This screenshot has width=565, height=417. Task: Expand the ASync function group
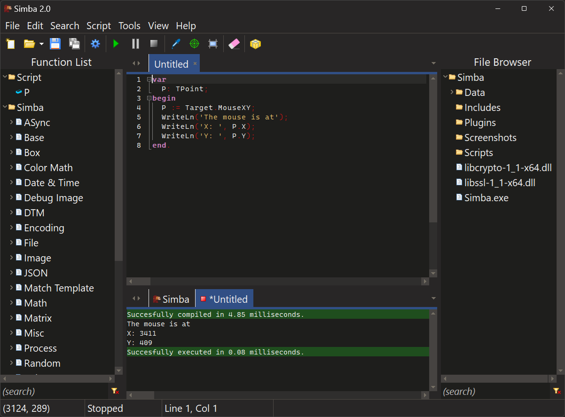tap(12, 122)
